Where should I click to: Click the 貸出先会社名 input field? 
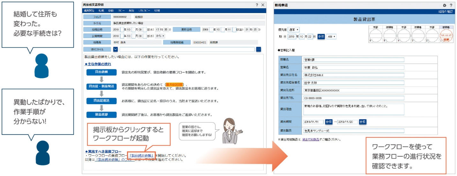(354, 75)
